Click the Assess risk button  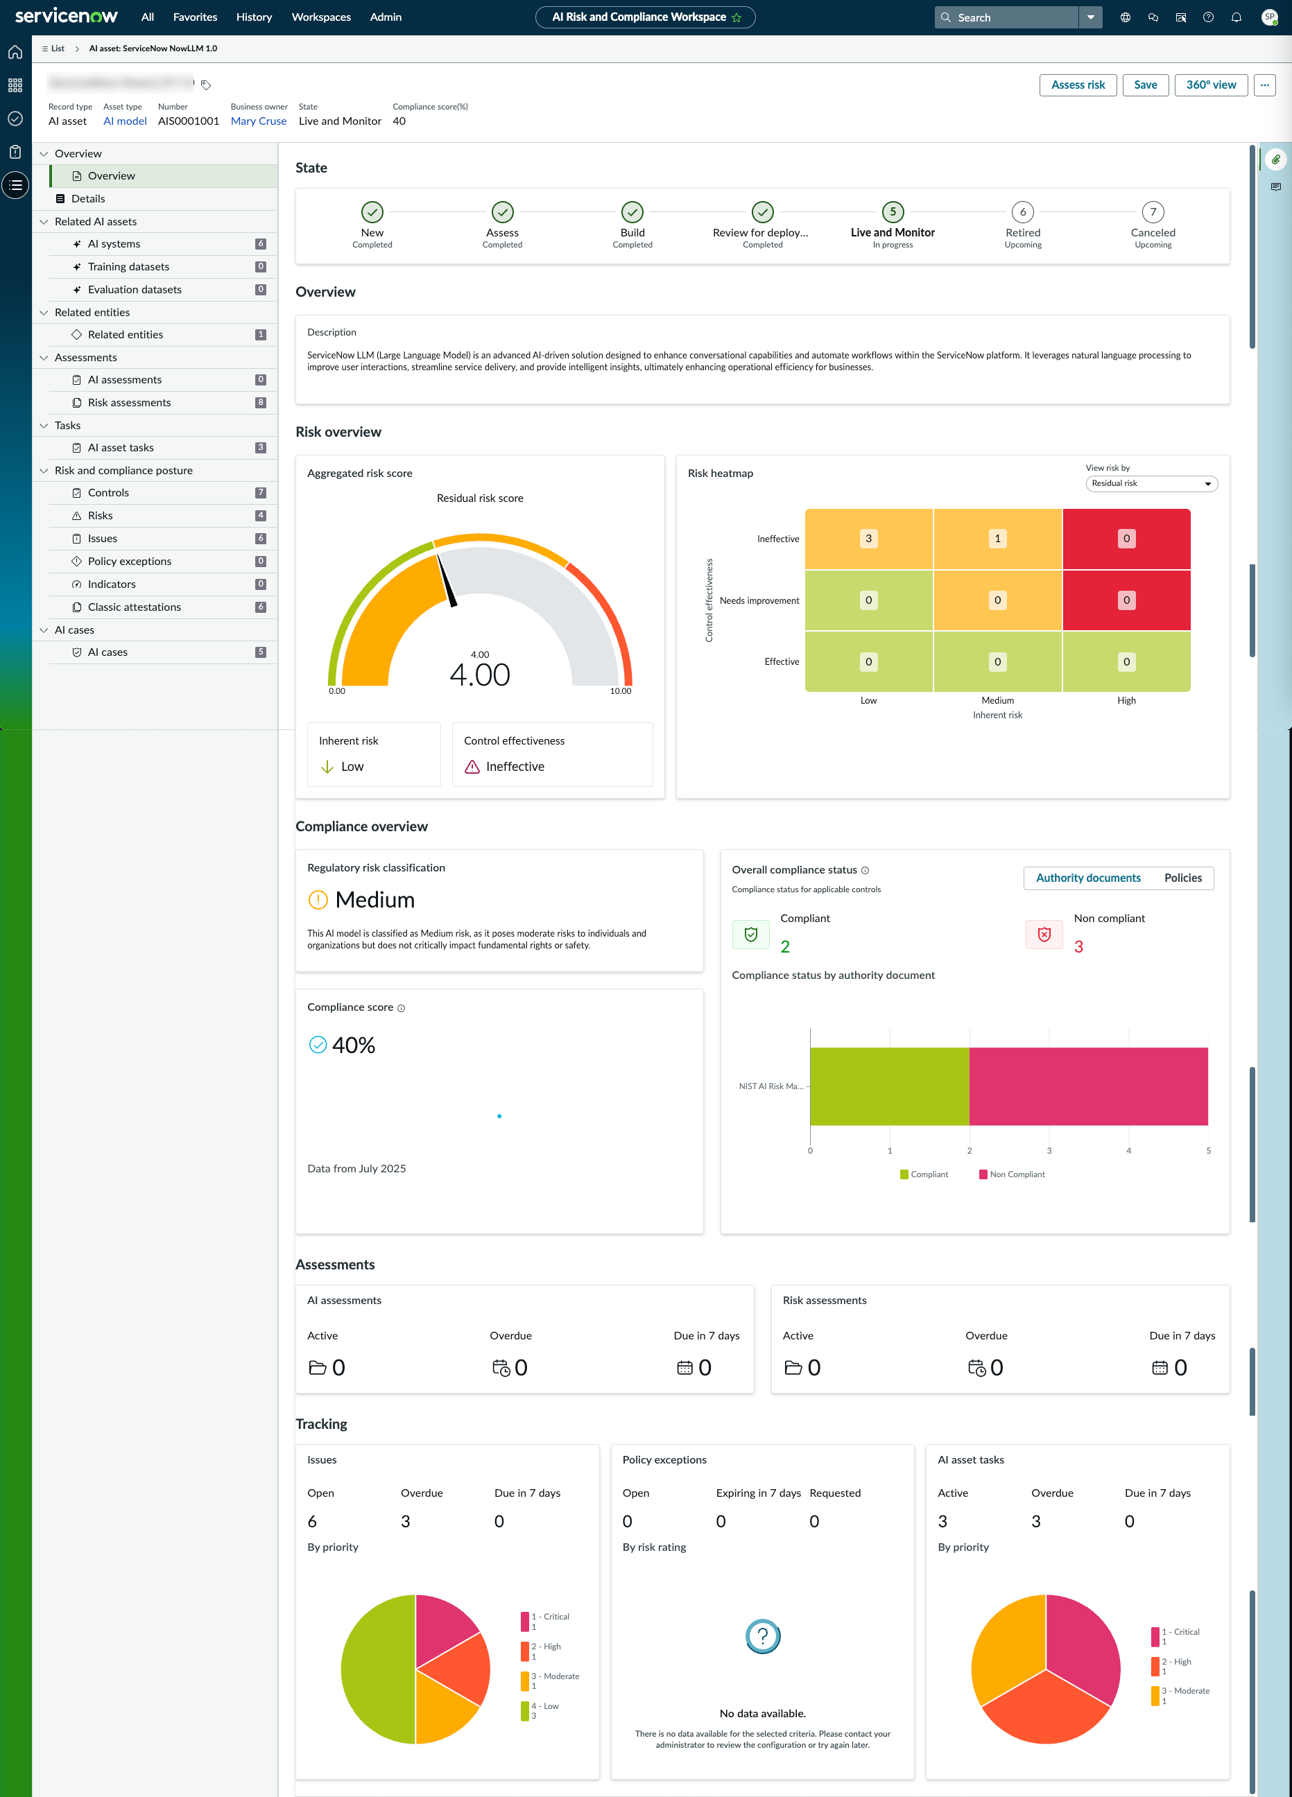(x=1078, y=85)
